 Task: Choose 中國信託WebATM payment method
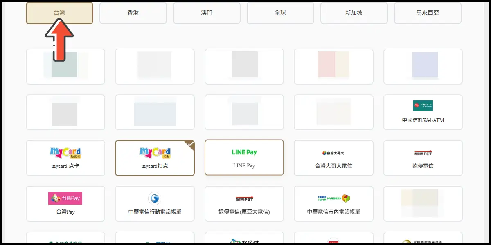(x=423, y=120)
